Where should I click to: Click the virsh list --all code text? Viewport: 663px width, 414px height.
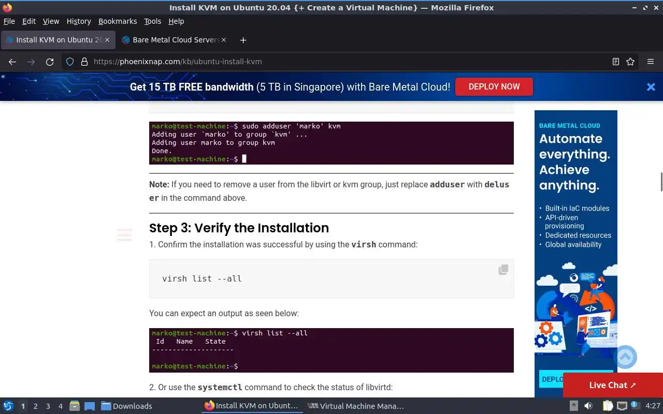(x=202, y=278)
